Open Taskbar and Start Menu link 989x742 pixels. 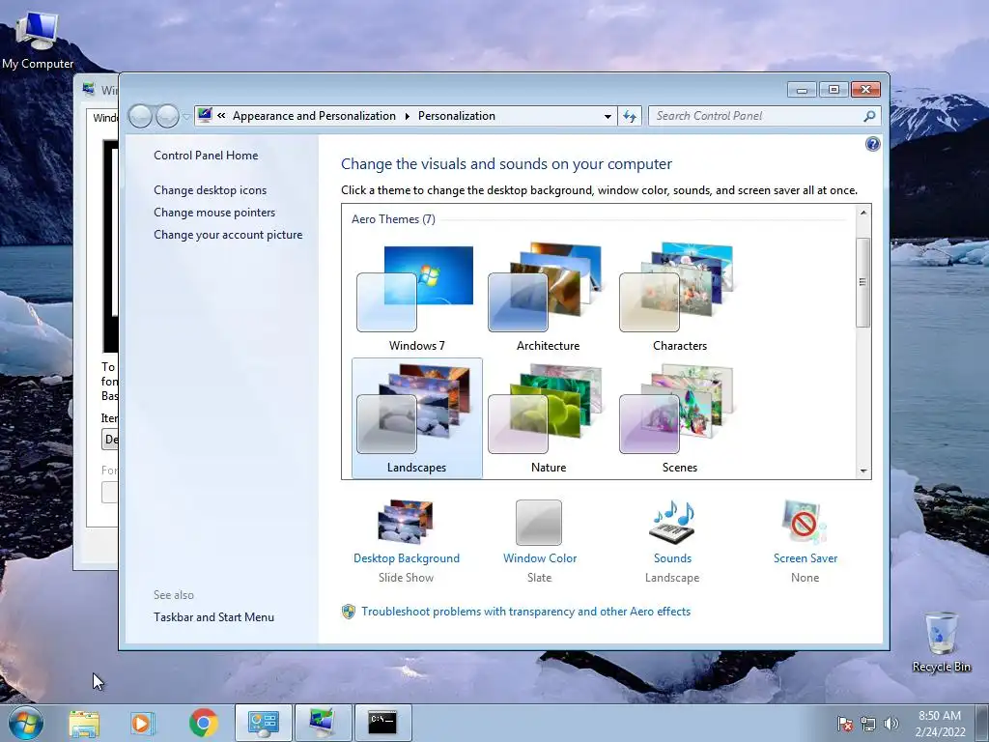(x=213, y=617)
